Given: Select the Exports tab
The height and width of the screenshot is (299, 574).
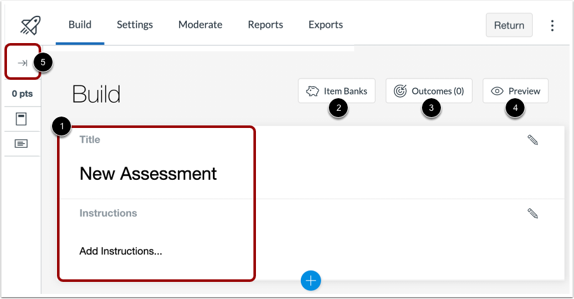Looking at the screenshot, I should pos(326,25).
